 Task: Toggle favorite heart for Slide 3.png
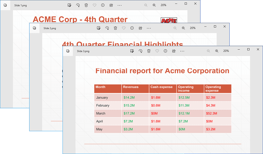pos(157,51)
